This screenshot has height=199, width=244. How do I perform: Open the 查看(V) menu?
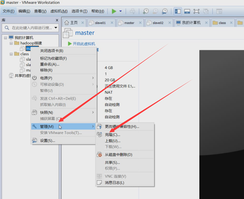pos(40,11)
